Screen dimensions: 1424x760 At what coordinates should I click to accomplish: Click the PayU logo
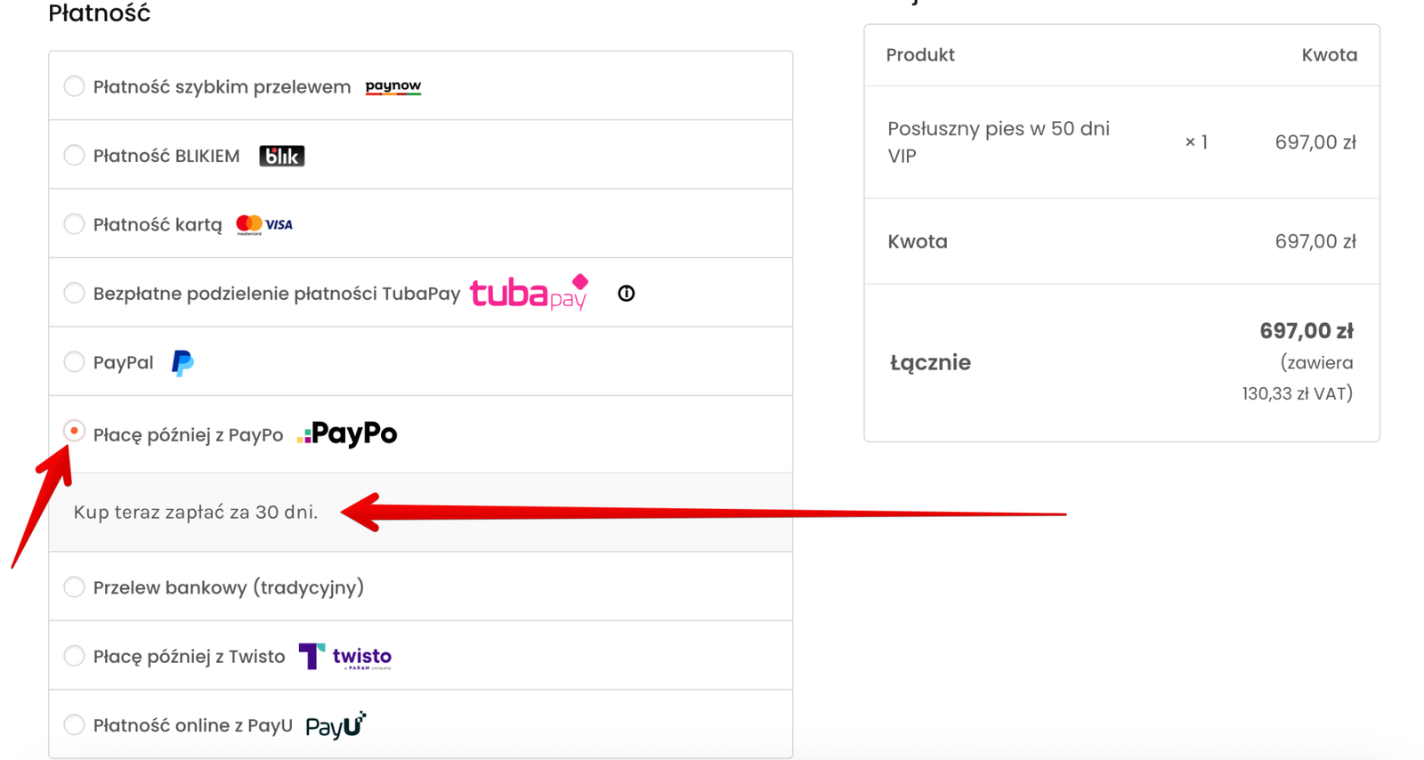click(336, 725)
